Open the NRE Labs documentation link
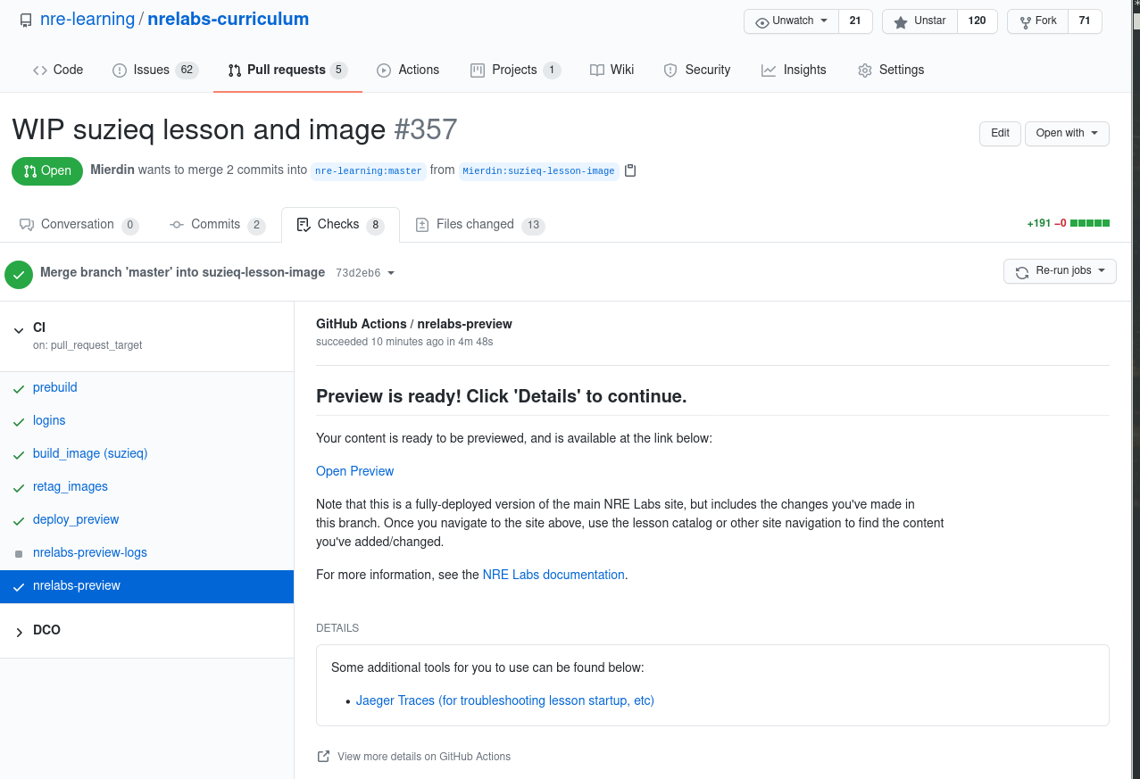 (553, 575)
